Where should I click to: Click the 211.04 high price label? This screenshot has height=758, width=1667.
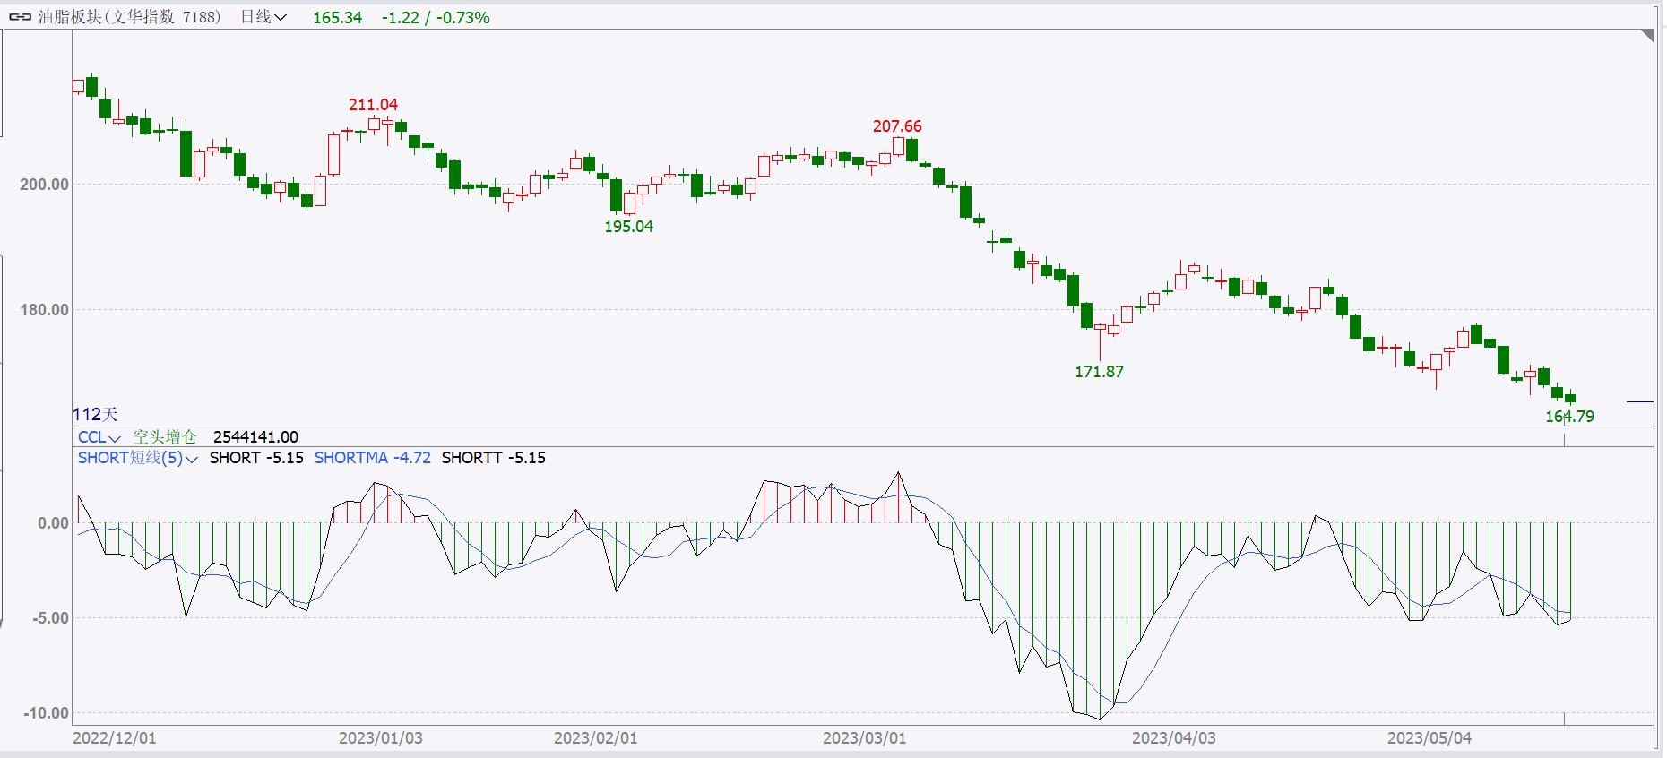pyautogui.click(x=373, y=105)
